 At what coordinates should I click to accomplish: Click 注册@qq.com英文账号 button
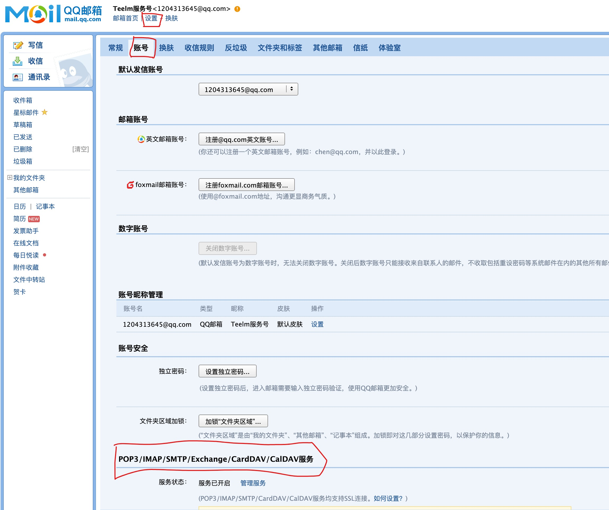[241, 140]
